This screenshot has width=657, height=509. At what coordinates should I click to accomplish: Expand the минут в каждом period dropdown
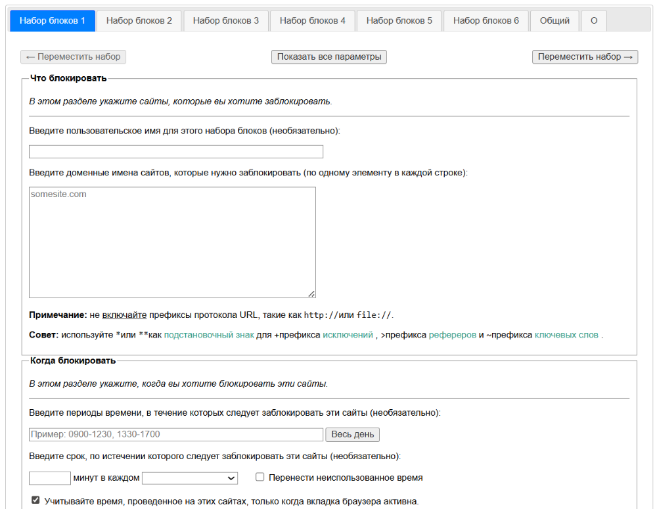coord(190,478)
